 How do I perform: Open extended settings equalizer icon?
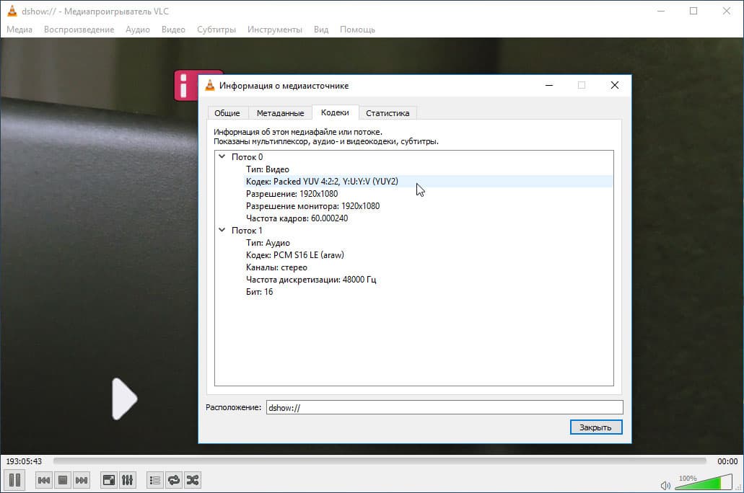coord(127,480)
